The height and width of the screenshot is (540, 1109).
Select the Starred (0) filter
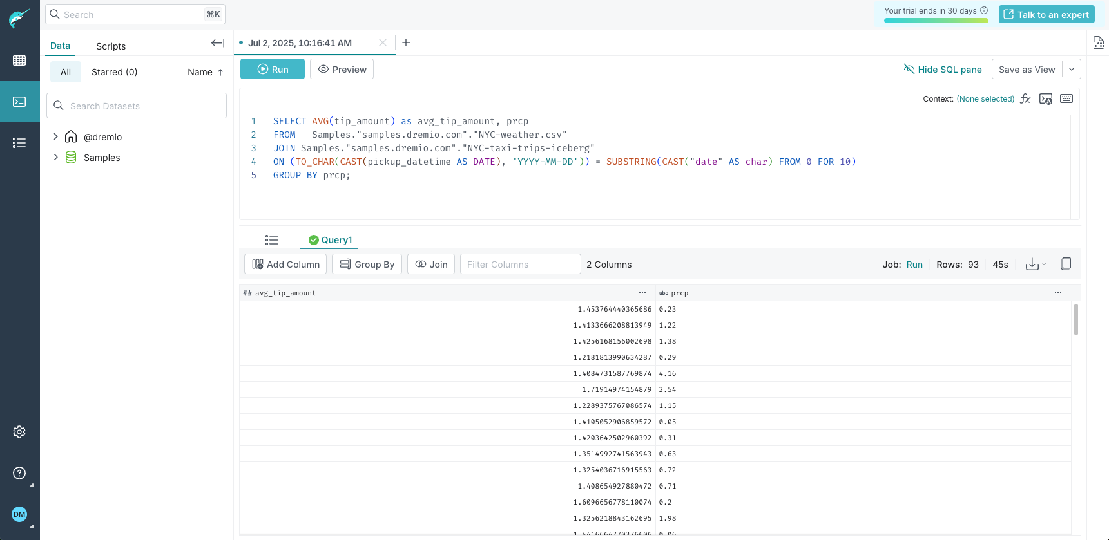click(x=114, y=72)
